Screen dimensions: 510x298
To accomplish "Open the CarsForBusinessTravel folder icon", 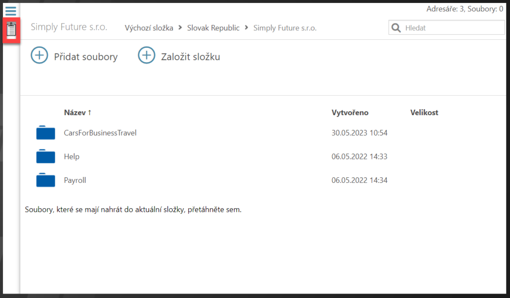I will 45,133.
